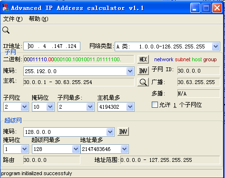225x178 pixels.
Task: Click the host range 30.0.0.1 - 30.63.255.254
Action: click(x=79, y=82)
